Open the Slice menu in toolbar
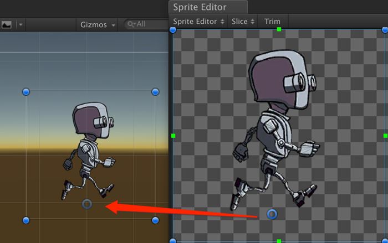 pos(244,21)
